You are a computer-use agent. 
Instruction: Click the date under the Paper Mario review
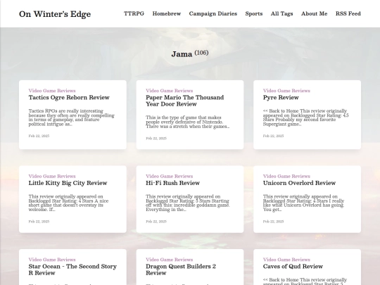tap(156, 139)
